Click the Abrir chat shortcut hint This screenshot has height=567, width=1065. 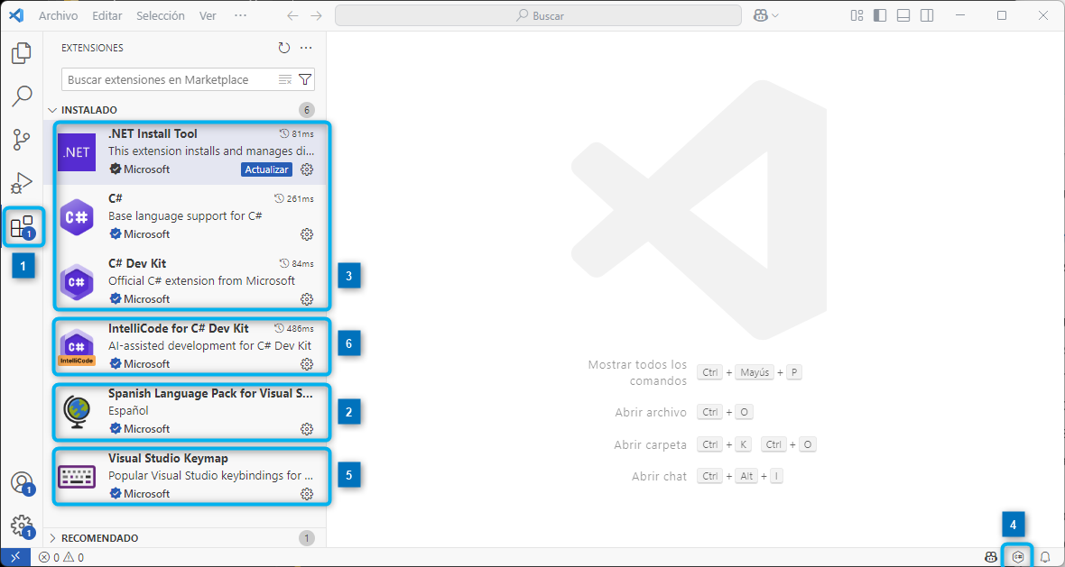point(708,476)
